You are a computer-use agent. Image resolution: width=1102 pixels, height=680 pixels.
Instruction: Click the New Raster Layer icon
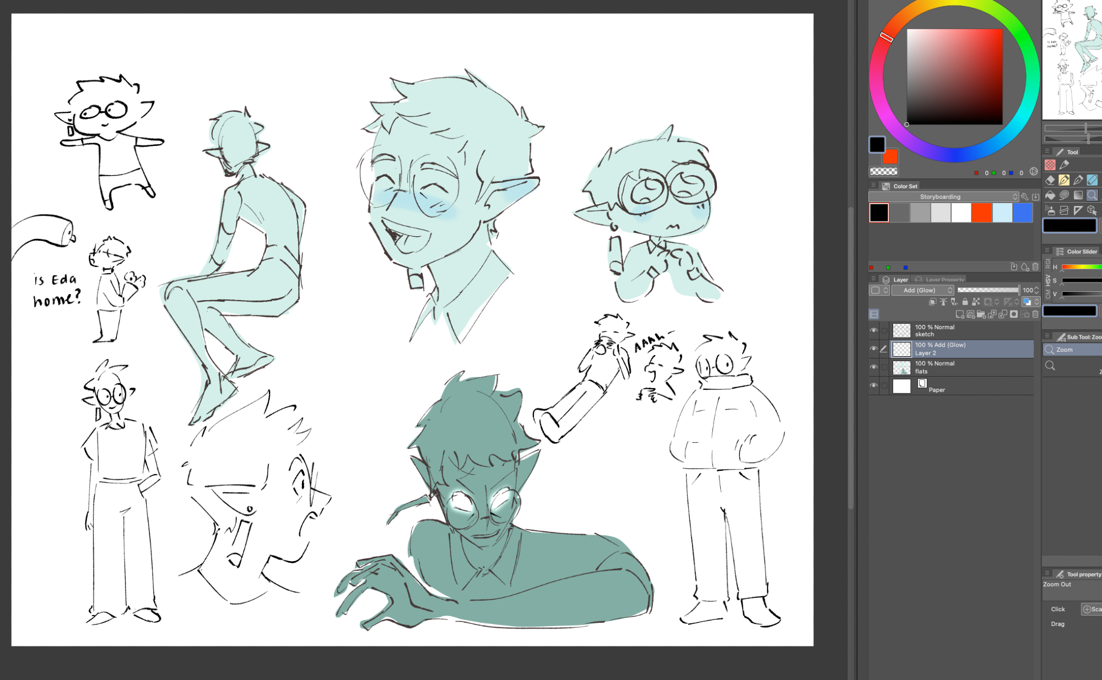(960, 314)
